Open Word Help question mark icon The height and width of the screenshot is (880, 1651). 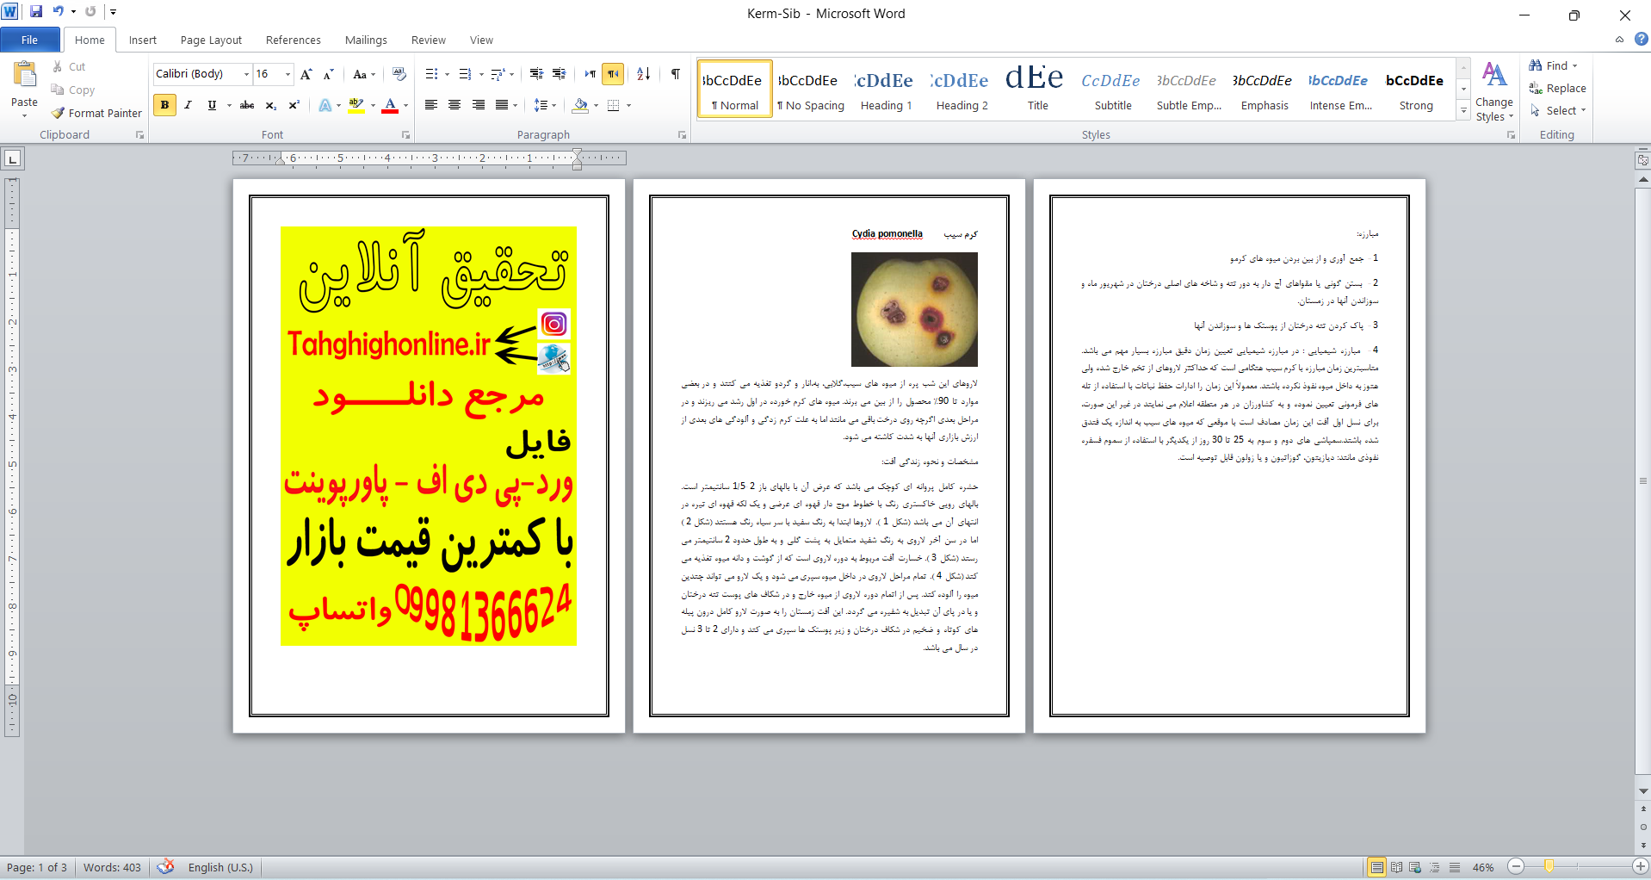coord(1641,39)
